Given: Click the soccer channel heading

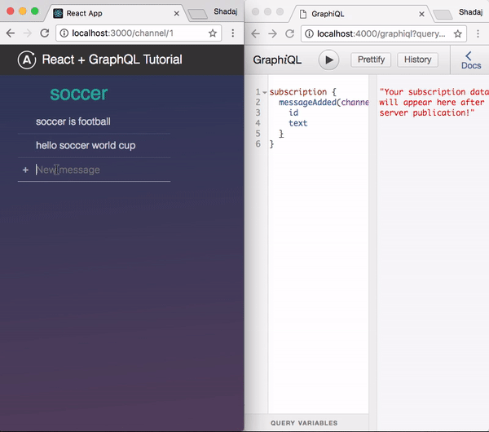Looking at the screenshot, I should tap(78, 94).
